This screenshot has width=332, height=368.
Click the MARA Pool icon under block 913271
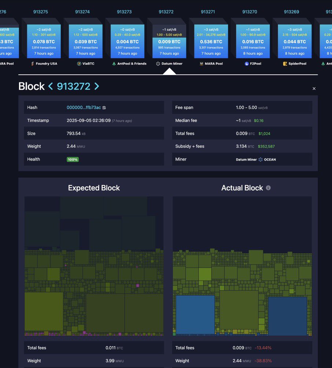[x=201, y=64]
